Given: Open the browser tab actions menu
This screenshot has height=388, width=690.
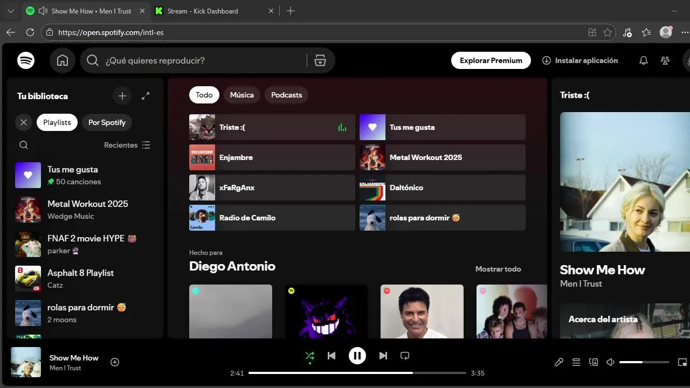Looking at the screenshot, I should (x=10, y=11).
